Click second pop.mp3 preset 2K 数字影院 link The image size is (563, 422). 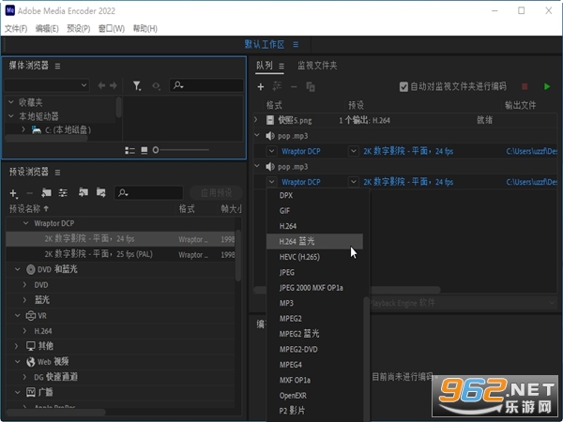408,182
